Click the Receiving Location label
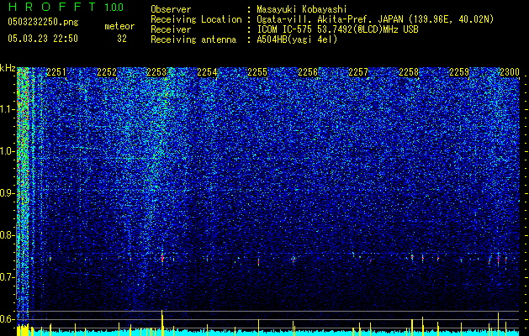Viewport: 529px width, 336px height. tap(196, 19)
